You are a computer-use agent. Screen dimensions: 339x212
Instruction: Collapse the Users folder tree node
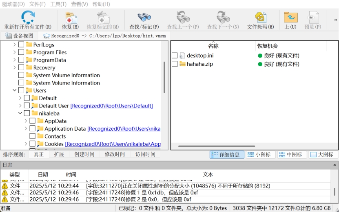click(15, 90)
